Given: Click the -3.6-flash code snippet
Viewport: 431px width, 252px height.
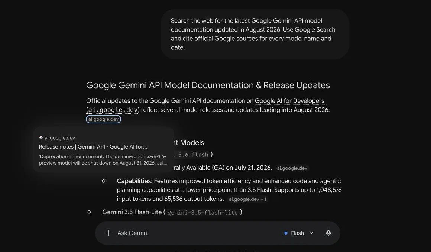Looking at the screenshot, I should [192, 155].
